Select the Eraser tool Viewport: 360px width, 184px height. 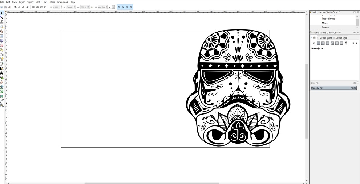[x=1, y=82]
